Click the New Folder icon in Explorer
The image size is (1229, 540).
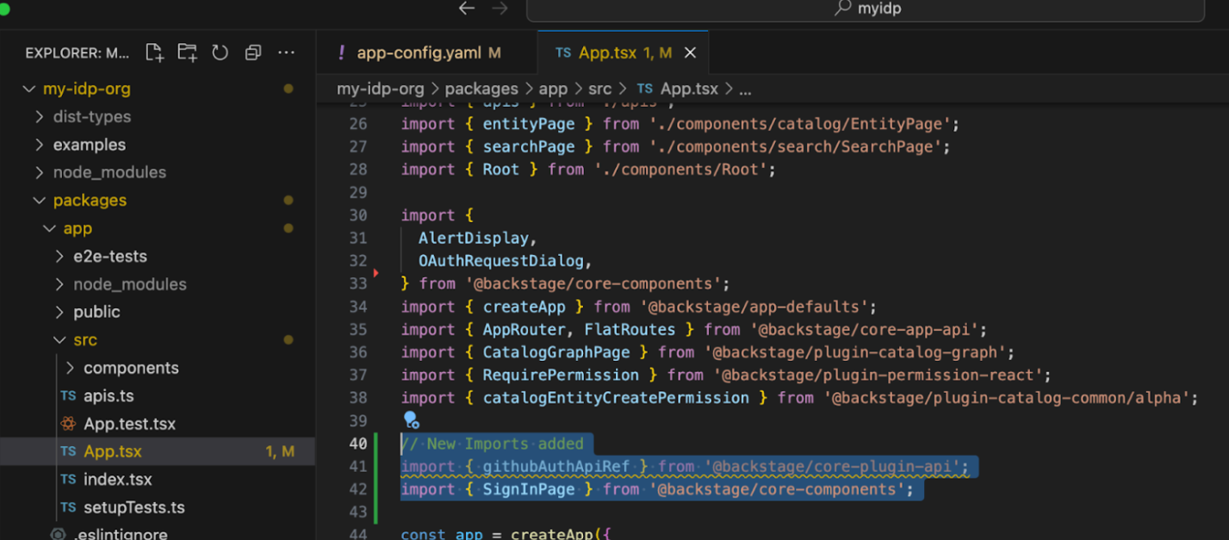tap(187, 52)
